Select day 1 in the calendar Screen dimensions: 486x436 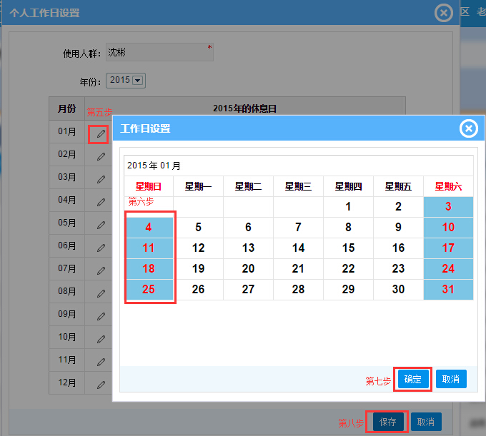pos(348,207)
